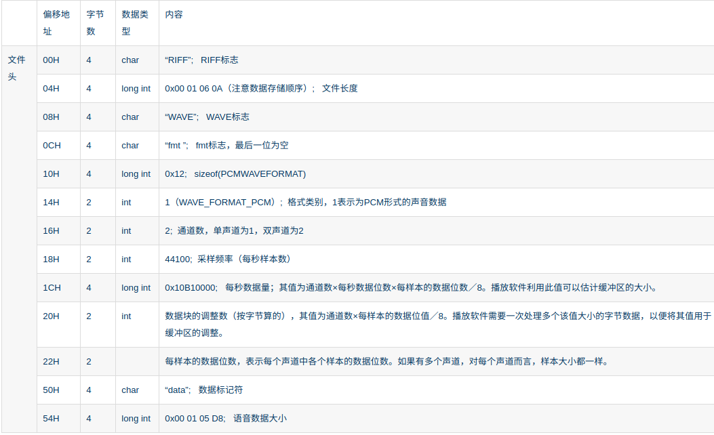
Task: Select int type in the 16H row
Action: [x=126, y=230]
